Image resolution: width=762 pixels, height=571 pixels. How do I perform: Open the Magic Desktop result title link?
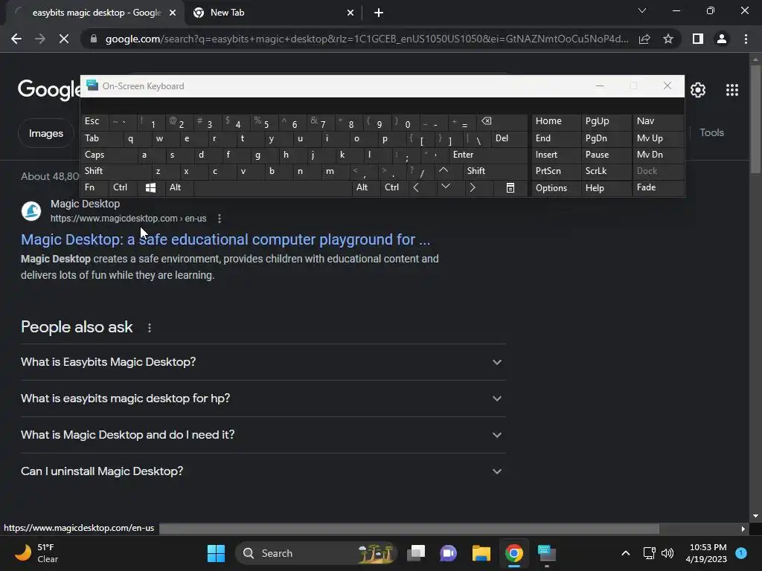pos(225,239)
